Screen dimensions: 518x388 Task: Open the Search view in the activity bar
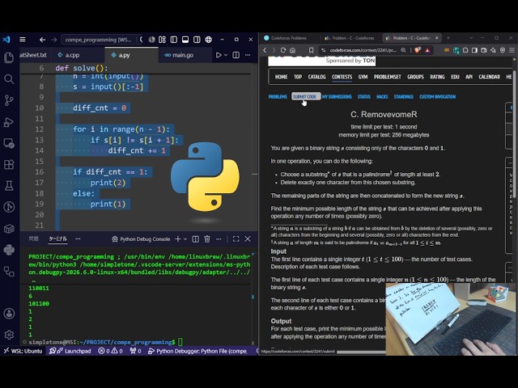pyautogui.click(x=9, y=79)
